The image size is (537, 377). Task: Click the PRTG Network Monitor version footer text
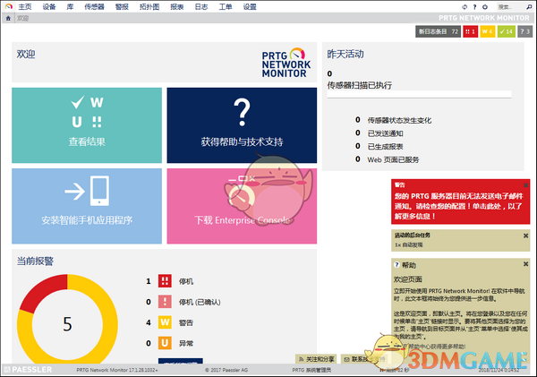click(117, 370)
